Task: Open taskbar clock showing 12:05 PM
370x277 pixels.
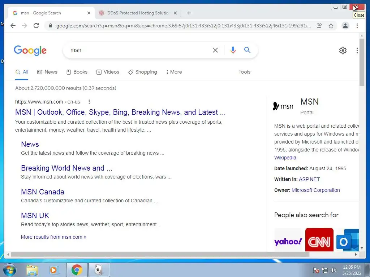Action: [x=352, y=270]
